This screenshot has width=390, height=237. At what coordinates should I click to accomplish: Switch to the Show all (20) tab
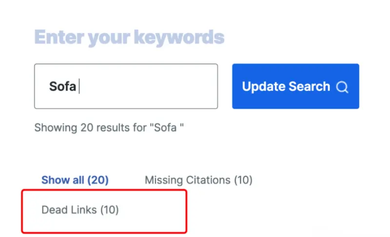click(x=75, y=180)
